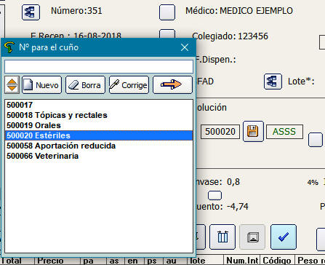Toggle the small checkbox below Envase
Screen dimensions: 325x265
(214, 195)
